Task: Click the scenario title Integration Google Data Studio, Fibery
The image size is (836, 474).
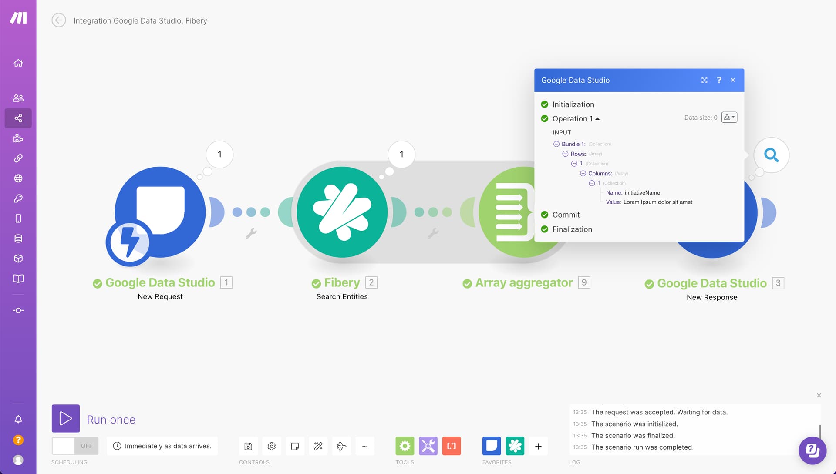Action: pos(140,20)
